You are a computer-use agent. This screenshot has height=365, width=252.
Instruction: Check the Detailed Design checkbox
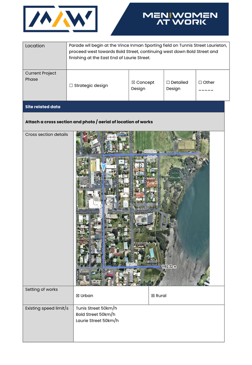(x=168, y=82)
